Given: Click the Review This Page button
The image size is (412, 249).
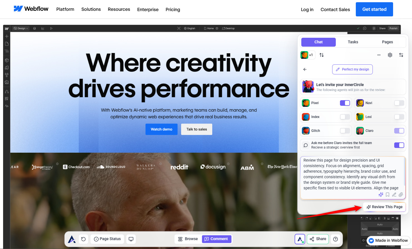Looking at the screenshot, I should point(384,207).
